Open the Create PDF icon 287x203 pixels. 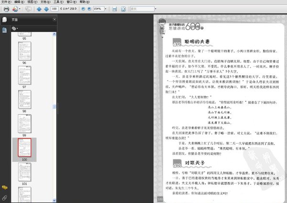(x=15, y=9)
